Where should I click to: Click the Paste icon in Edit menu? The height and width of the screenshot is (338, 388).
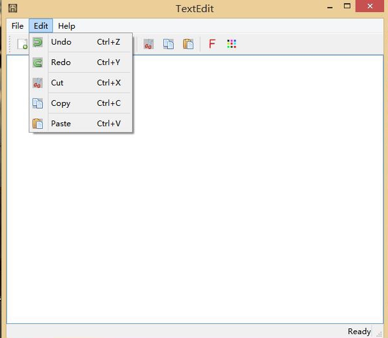38,124
